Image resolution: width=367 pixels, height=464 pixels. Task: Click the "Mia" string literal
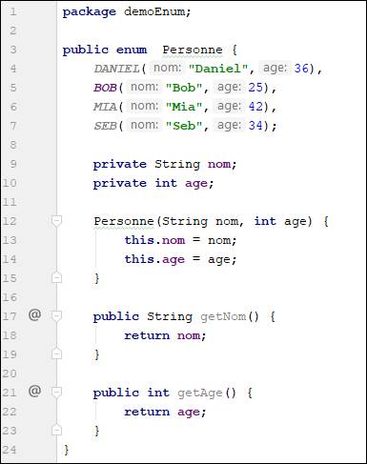[184, 107]
